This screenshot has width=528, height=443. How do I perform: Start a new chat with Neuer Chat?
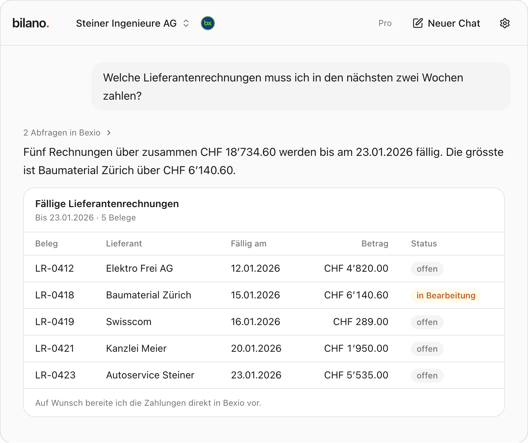(x=446, y=23)
